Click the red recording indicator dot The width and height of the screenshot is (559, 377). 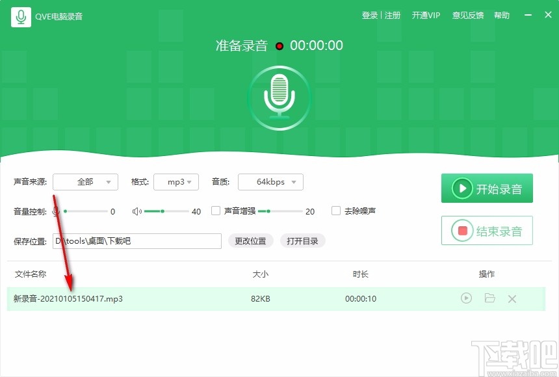[279, 46]
